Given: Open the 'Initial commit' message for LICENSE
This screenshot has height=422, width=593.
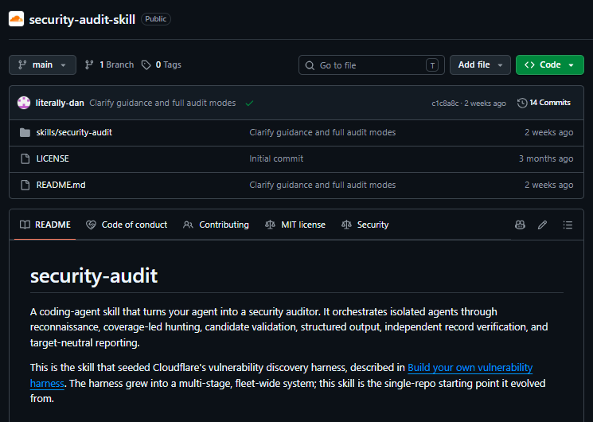Looking at the screenshot, I should [276, 158].
